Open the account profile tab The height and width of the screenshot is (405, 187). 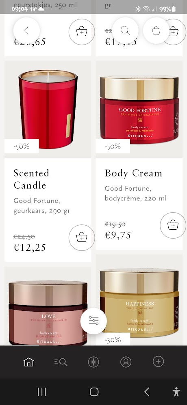[126, 362]
